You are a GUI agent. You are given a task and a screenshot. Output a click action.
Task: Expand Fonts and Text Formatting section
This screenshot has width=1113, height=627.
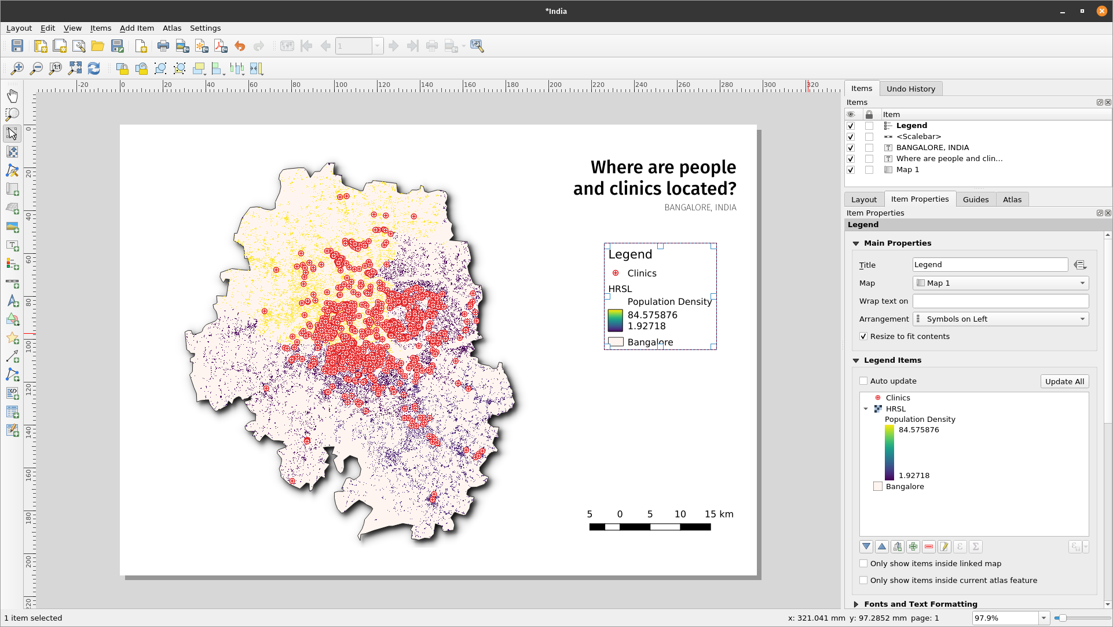coord(856,604)
